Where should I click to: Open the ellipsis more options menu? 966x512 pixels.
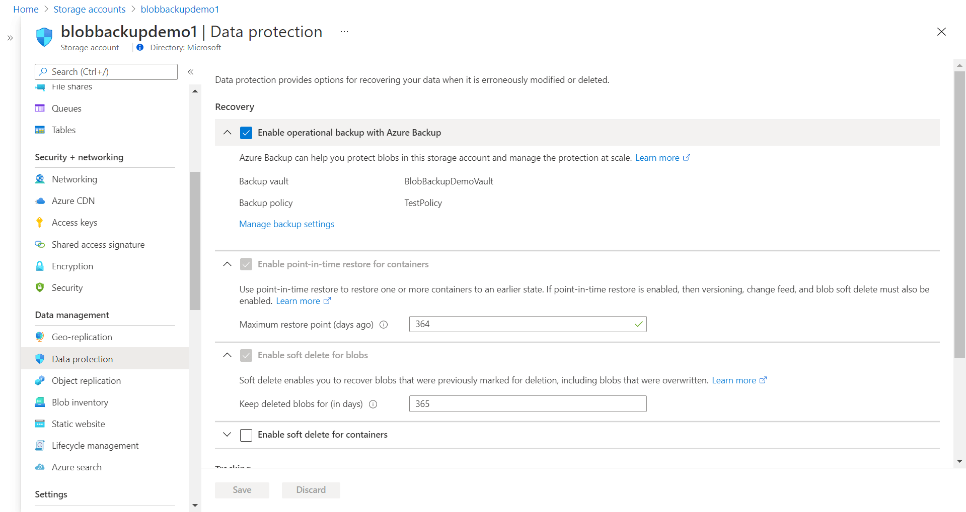(x=344, y=32)
